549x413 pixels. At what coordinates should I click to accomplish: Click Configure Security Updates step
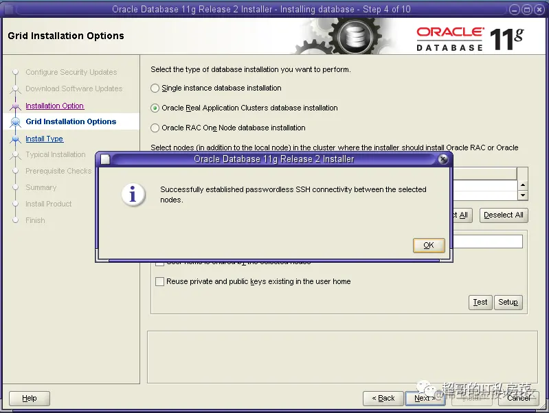point(71,73)
